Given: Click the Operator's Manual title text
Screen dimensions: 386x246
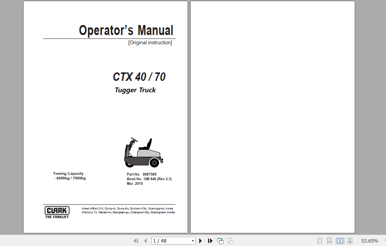Looking at the screenshot, I should (x=126, y=30).
